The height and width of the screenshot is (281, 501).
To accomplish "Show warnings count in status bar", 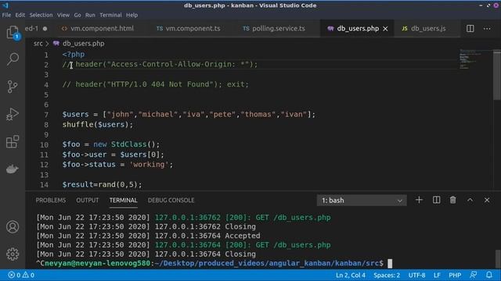I will click(28, 275).
